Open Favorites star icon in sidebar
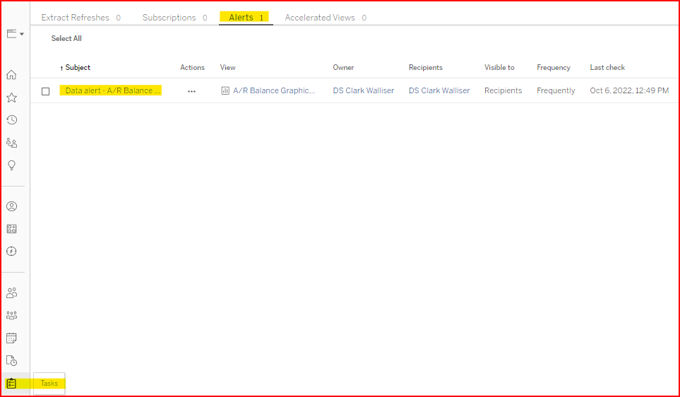Image resolution: width=680 pixels, height=397 pixels. (x=11, y=97)
